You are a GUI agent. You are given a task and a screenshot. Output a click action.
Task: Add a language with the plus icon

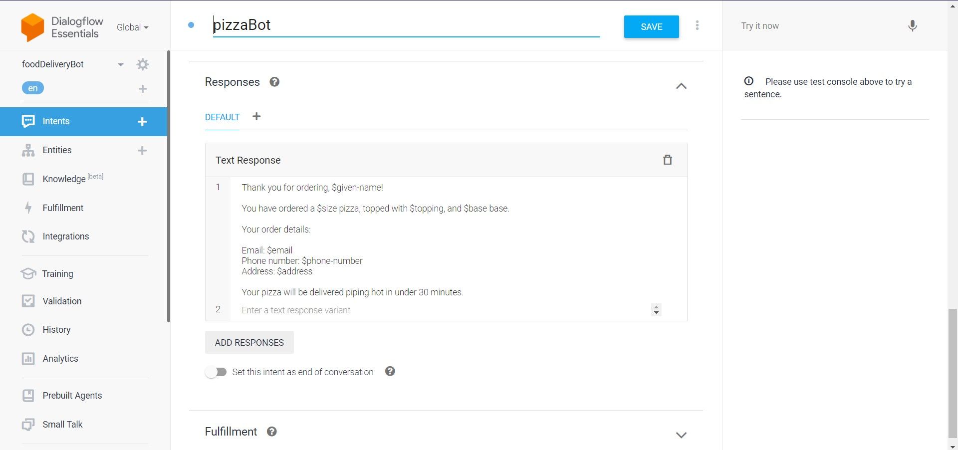pos(143,89)
